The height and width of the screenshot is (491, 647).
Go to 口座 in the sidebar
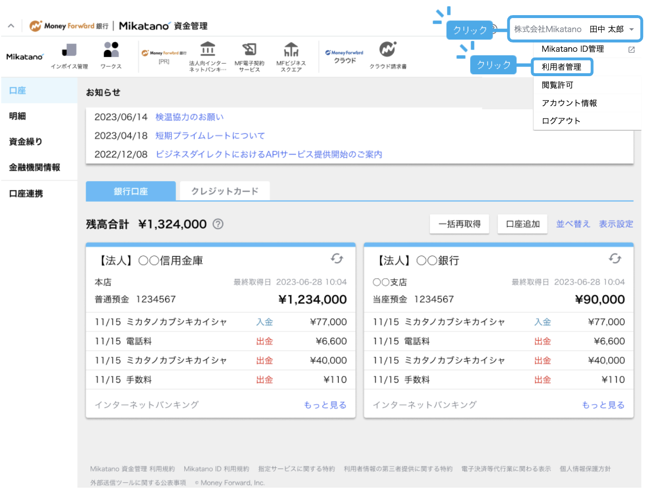click(39, 90)
